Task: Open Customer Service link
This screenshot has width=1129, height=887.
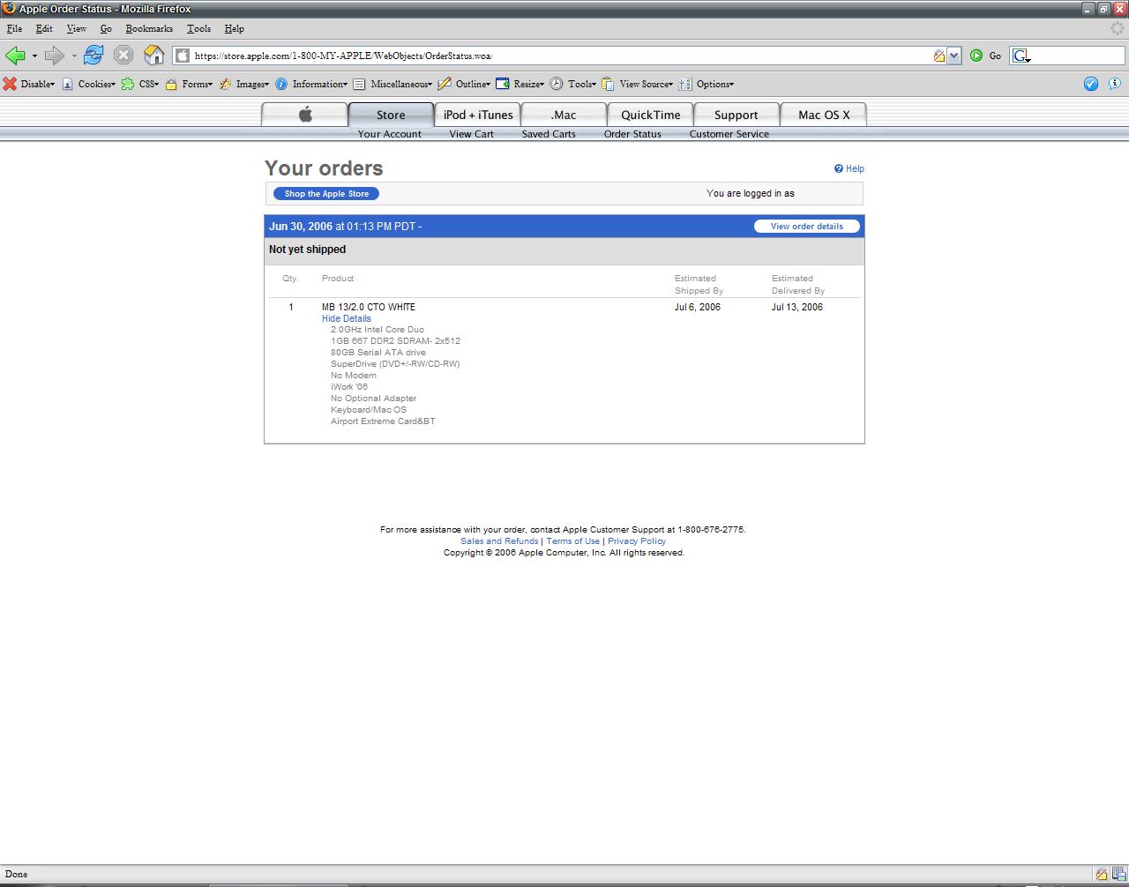Action: click(x=729, y=134)
